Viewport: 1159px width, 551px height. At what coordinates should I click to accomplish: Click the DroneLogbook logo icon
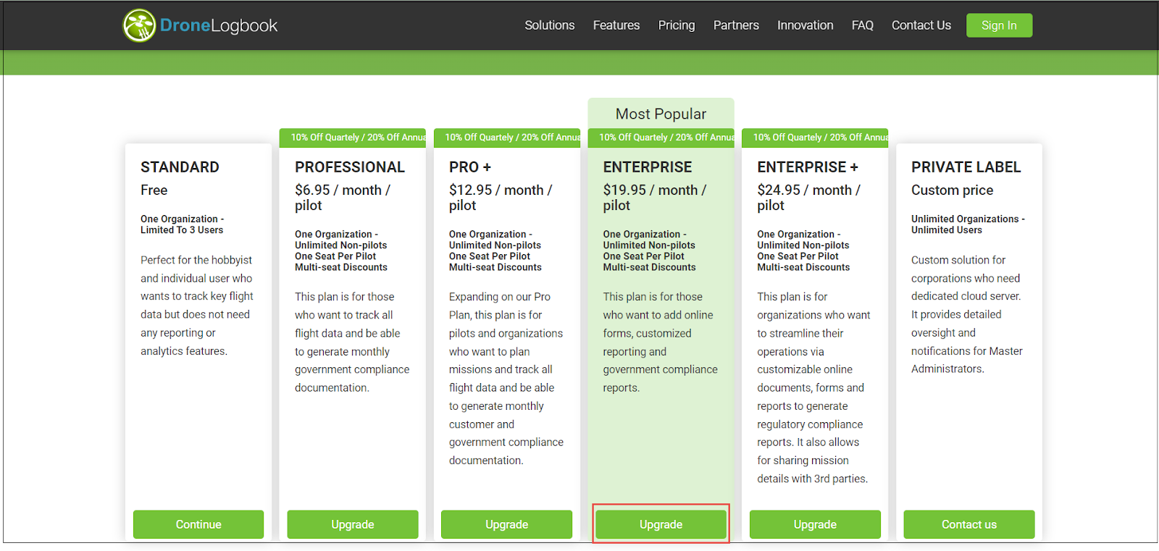click(x=139, y=25)
